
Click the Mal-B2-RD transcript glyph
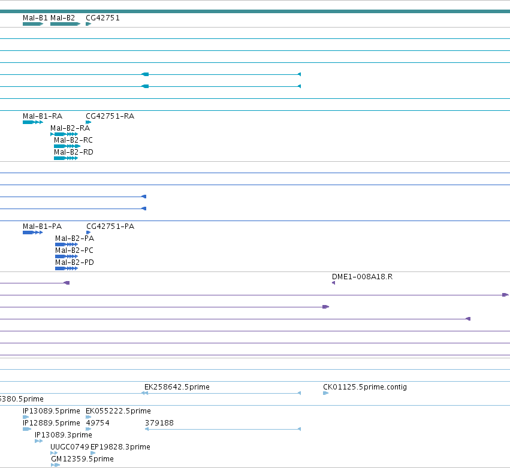[66, 158]
